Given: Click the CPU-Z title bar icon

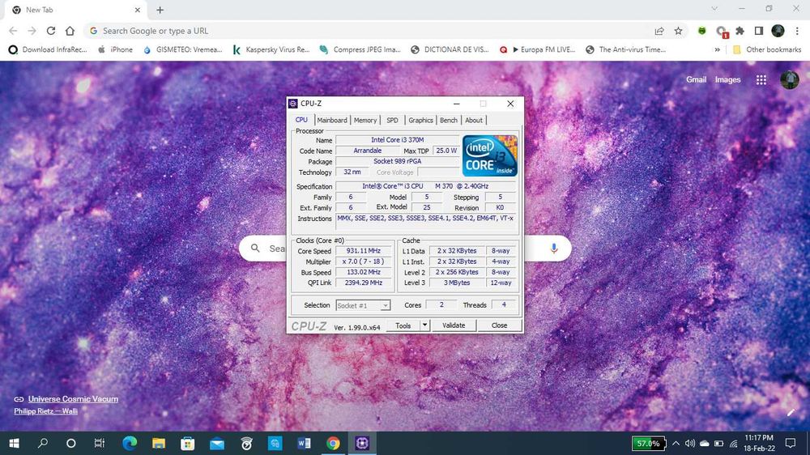Looking at the screenshot, I should coord(293,104).
